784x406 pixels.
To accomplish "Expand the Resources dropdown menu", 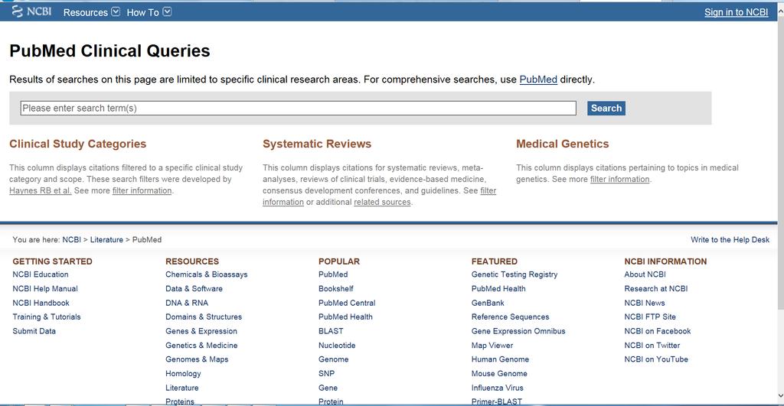I will point(92,12).
